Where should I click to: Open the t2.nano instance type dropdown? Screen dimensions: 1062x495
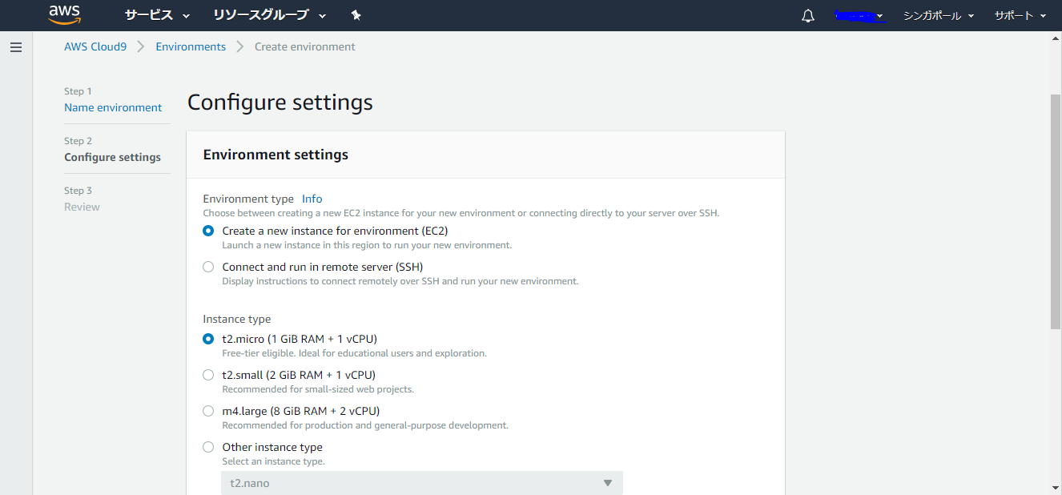click(421, 483)
